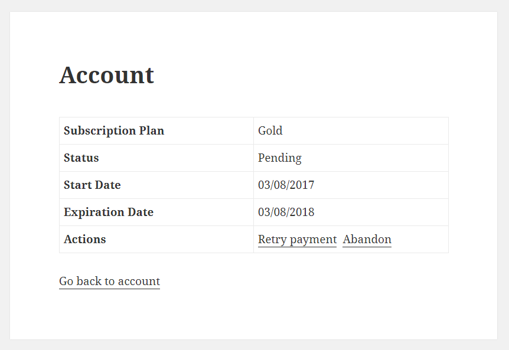Select the Subscription Plan row label
Viewport: 509px width, 350px height.
[114, 130]
